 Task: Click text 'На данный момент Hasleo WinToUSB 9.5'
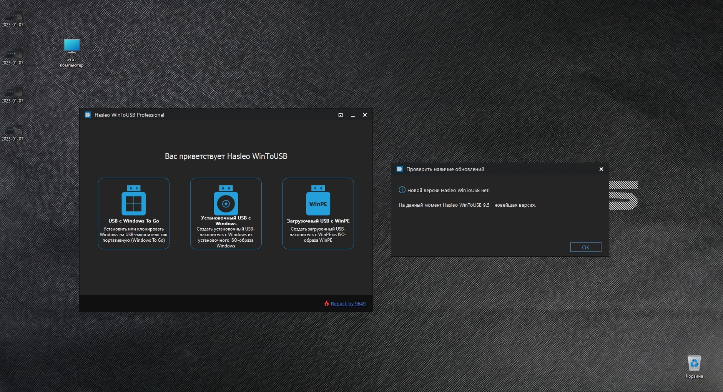click(444, 205)
